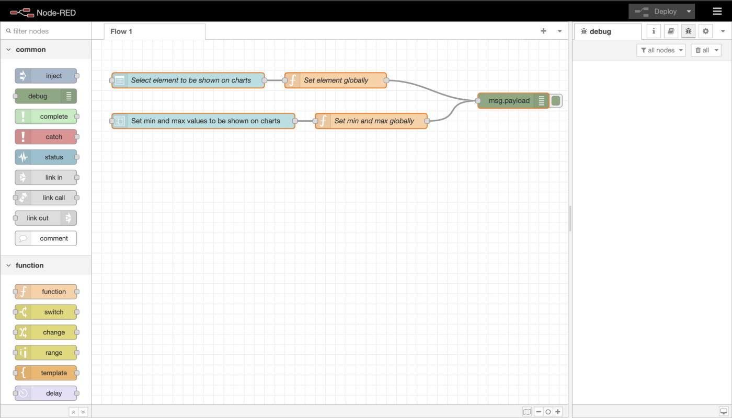
Task: Zoom out of the flow canvas
Action: pyautogui.click(x=539, y=412)
